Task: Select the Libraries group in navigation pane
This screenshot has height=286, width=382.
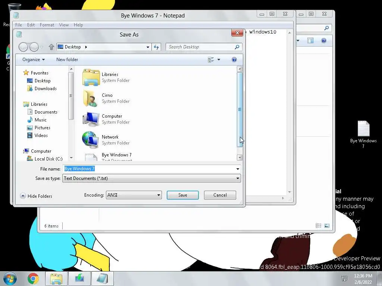Action: coord(39,104)
